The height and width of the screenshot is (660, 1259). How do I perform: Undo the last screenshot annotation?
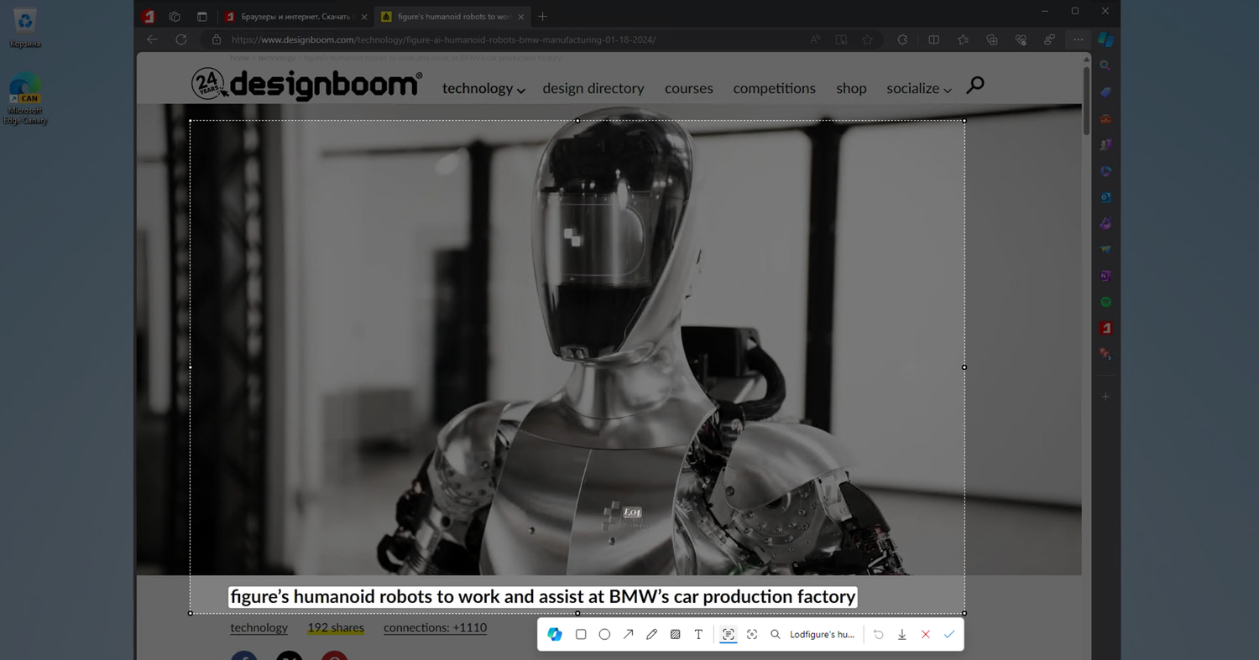(879, 635)
